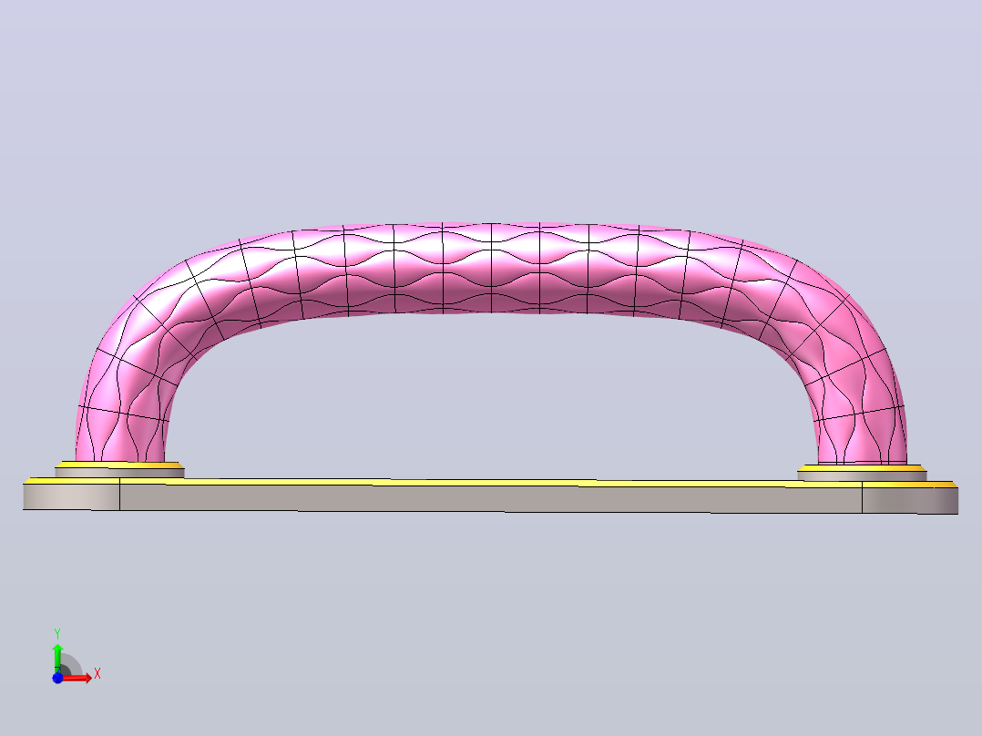Click the green Y axis arrow

(57, 658)
